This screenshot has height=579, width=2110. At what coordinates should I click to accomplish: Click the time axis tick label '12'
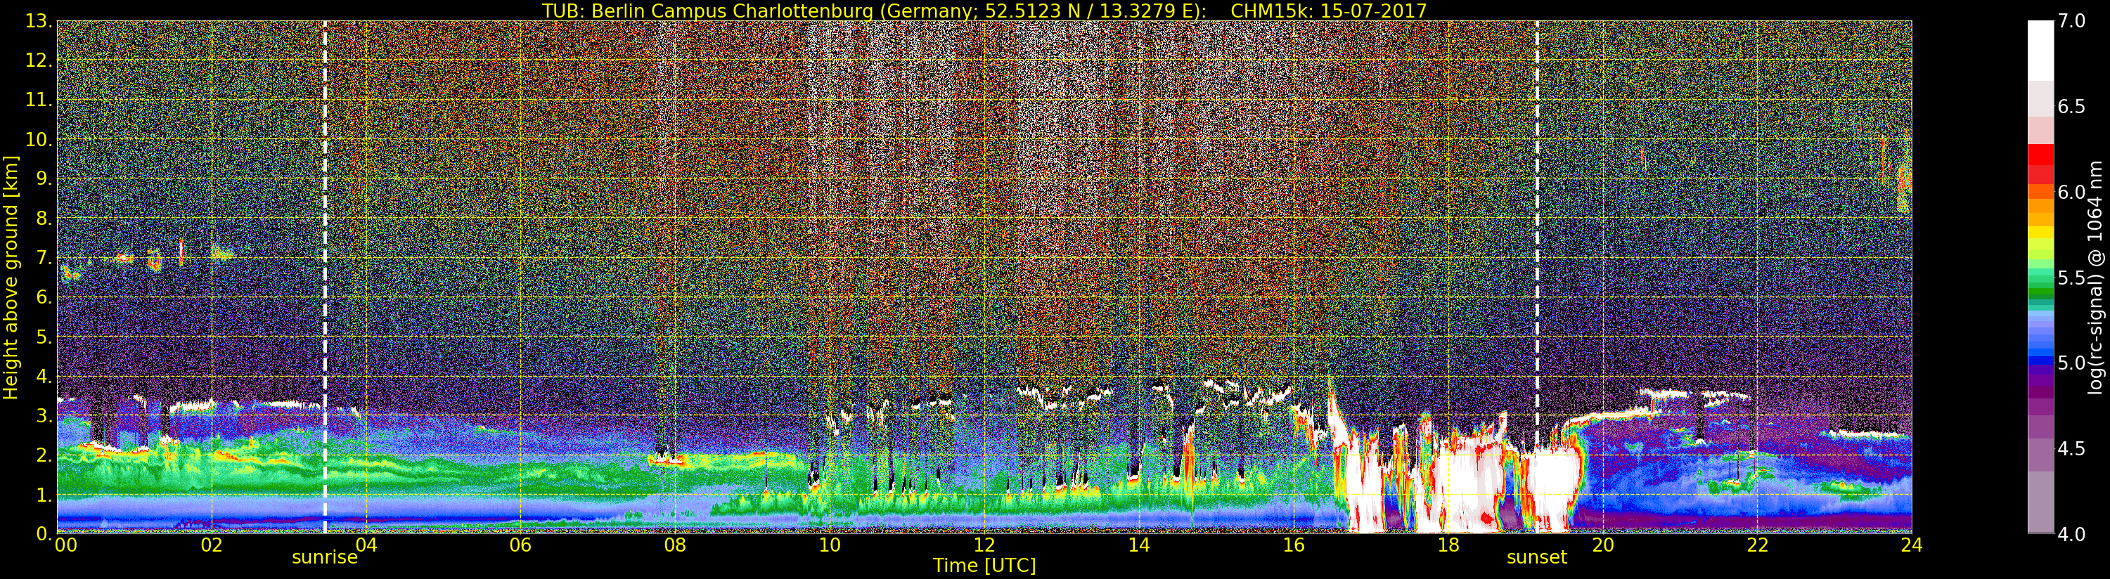tap(984, 545)
